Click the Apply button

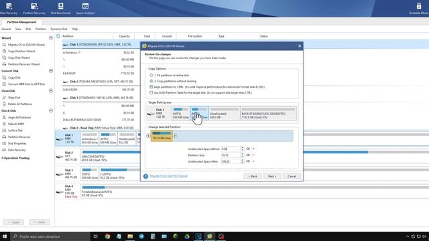coord(13,222)
